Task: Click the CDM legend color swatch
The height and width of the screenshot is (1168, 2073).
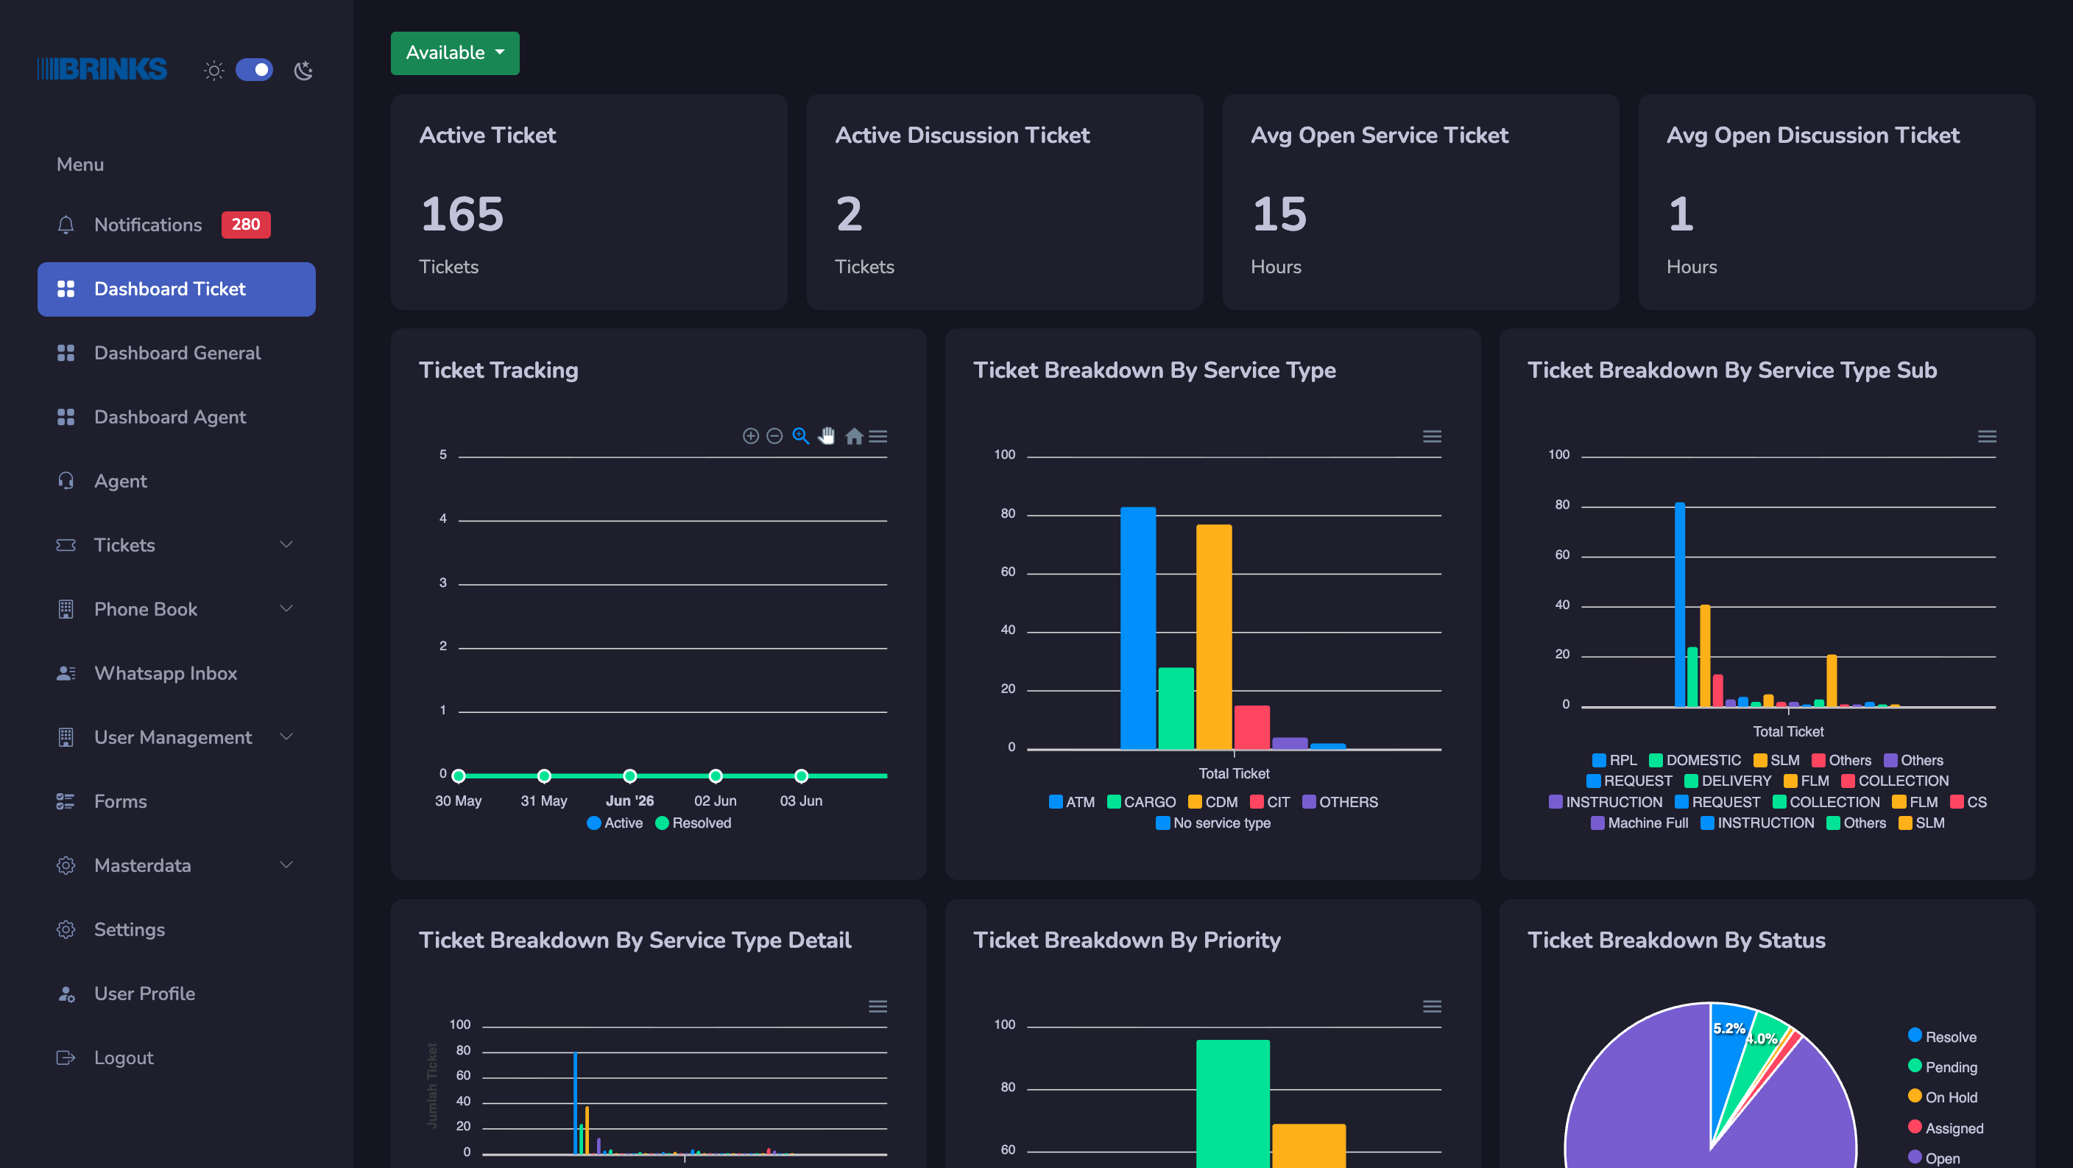Action: [1194, 802]
